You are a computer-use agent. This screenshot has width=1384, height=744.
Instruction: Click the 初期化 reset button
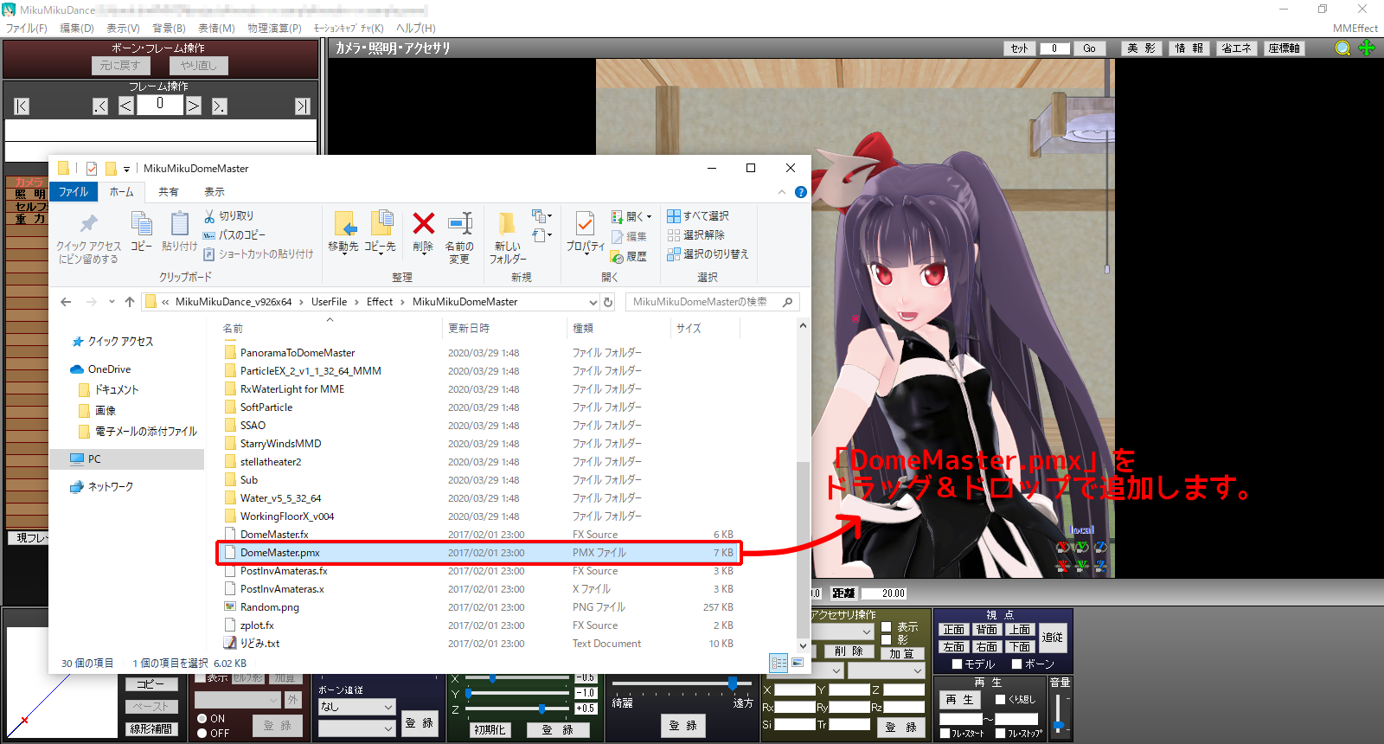point(489,730)
